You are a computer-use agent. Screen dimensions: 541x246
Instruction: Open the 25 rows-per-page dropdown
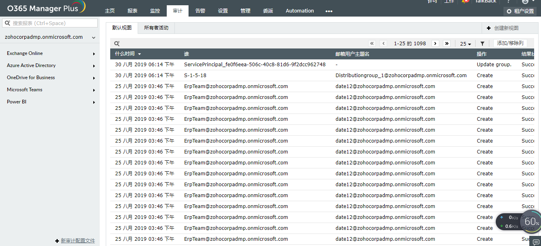[x=466, y=44]
